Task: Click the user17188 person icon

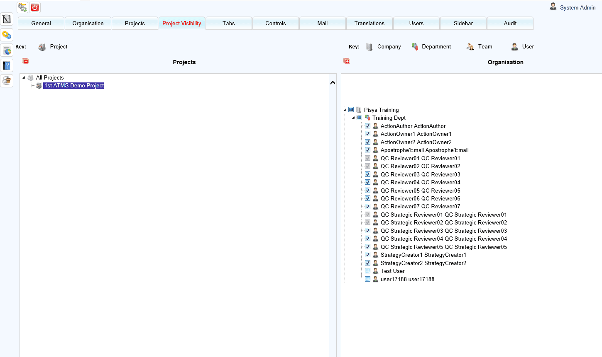Action: pos(375,279)
